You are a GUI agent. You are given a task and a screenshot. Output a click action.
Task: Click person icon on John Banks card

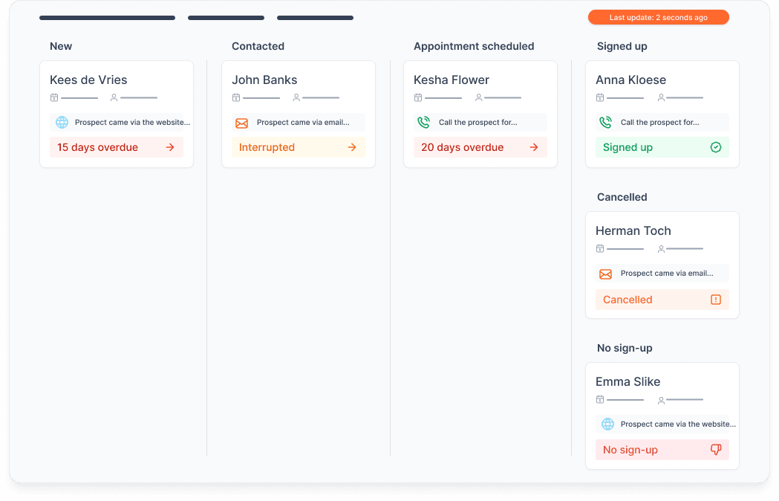[296, 97]
